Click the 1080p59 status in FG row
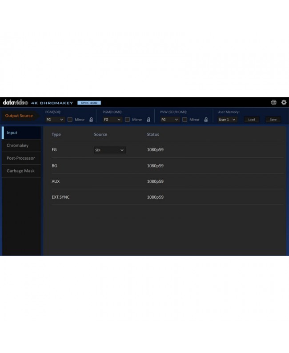 tap(155, 150)
